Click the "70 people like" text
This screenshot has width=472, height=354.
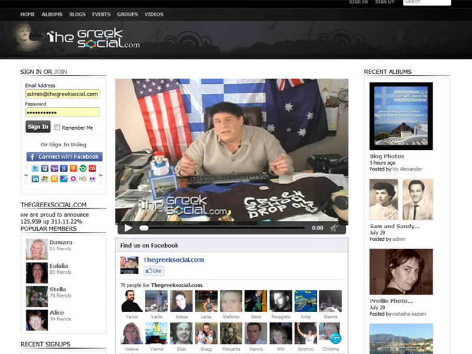pos(135,285)
